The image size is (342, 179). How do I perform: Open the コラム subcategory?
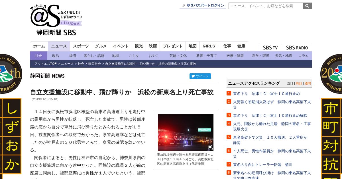pyautogui.click(x=304, y=56)
